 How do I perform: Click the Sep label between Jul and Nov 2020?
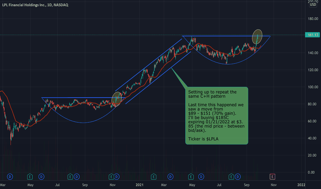(85, 185)
